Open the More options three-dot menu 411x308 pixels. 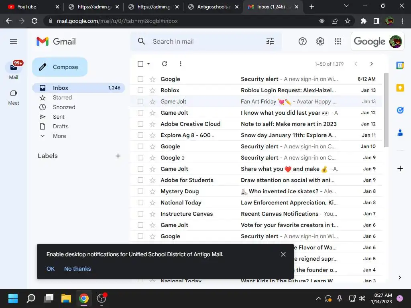(180, 64)
